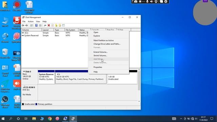
Task: Click the first yellow folder toolbar icon
Action: pyautogui.click(x=56, y=25)
